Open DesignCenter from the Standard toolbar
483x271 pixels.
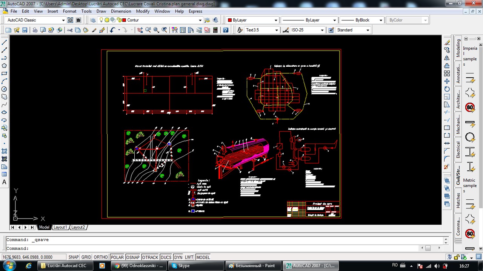pyautogui.click(x=183, y=30)
